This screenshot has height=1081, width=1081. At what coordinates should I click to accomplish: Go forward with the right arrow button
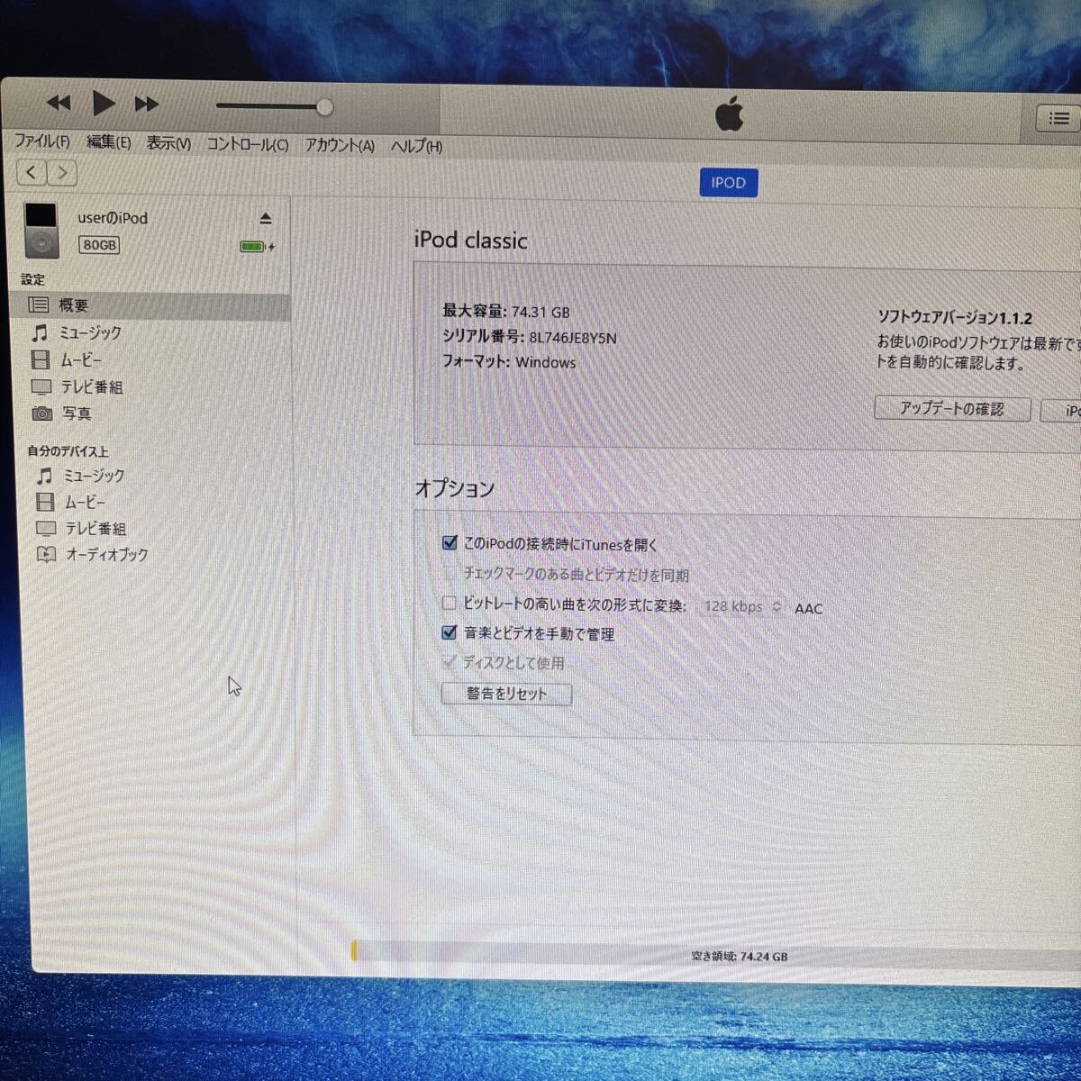62,172
